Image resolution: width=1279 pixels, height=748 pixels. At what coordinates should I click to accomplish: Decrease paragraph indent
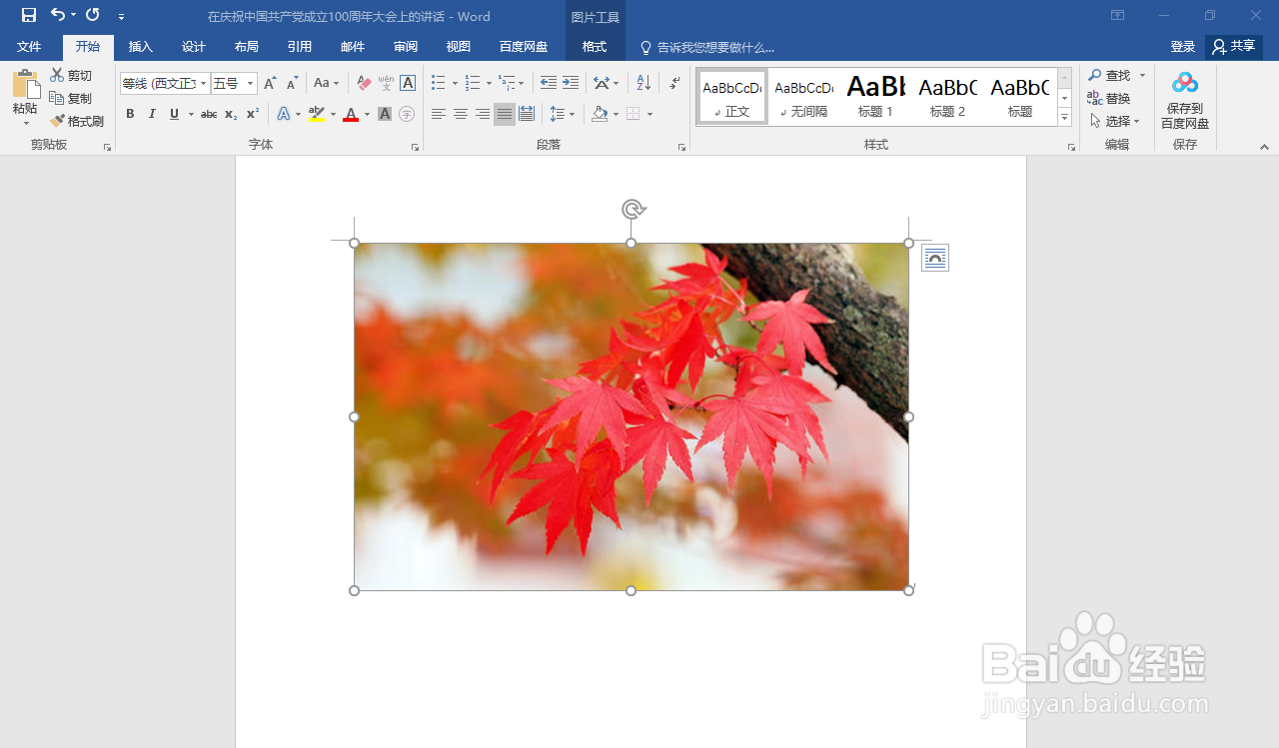click(x=548, y=84)
